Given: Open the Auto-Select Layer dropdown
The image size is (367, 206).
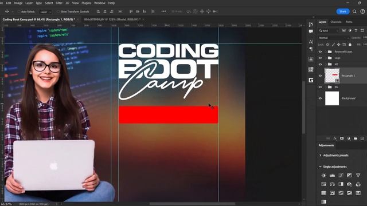Looking at the screenshot, I should [45, 11].
